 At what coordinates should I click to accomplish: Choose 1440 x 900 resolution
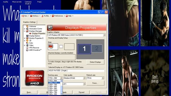(54, 94)
